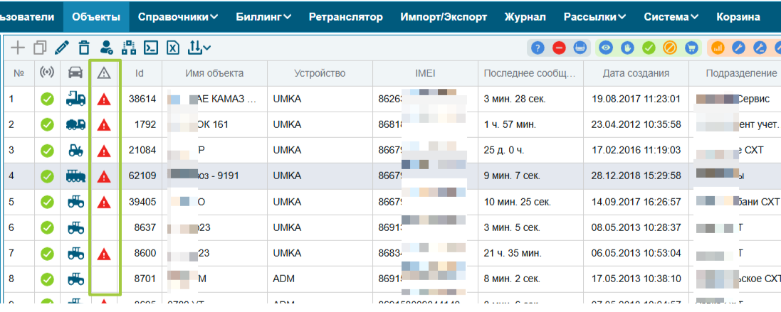The width and height of the screenshot is (781, 312).
Task: Switch to the Ретранслятор tab
Action: click(346, 17)
